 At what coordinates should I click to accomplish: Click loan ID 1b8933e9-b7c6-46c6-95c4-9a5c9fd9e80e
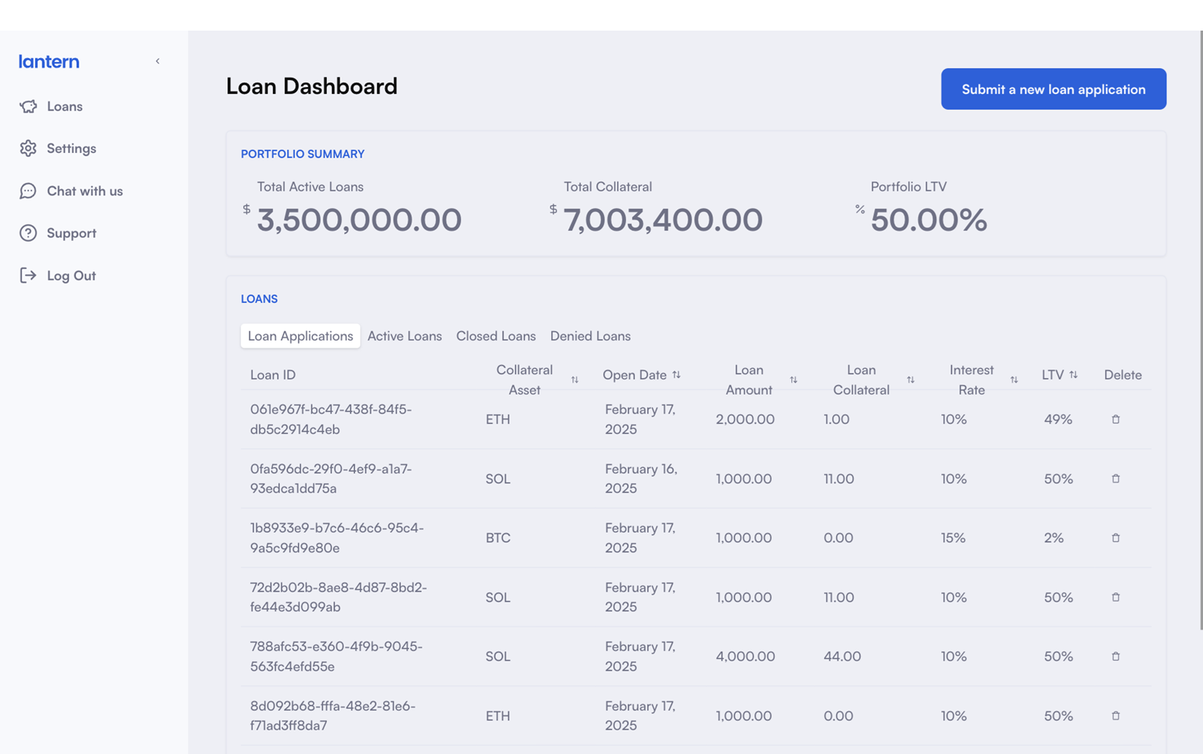337,537
